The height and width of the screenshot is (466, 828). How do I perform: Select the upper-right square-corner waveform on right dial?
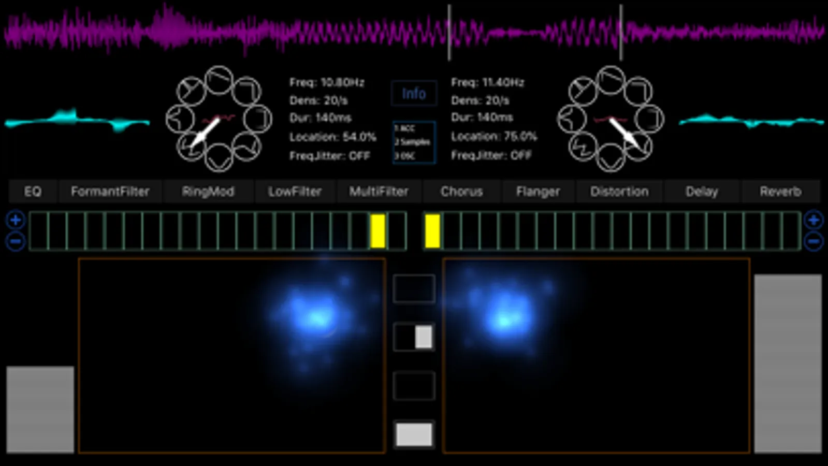[x=638, y=92]
